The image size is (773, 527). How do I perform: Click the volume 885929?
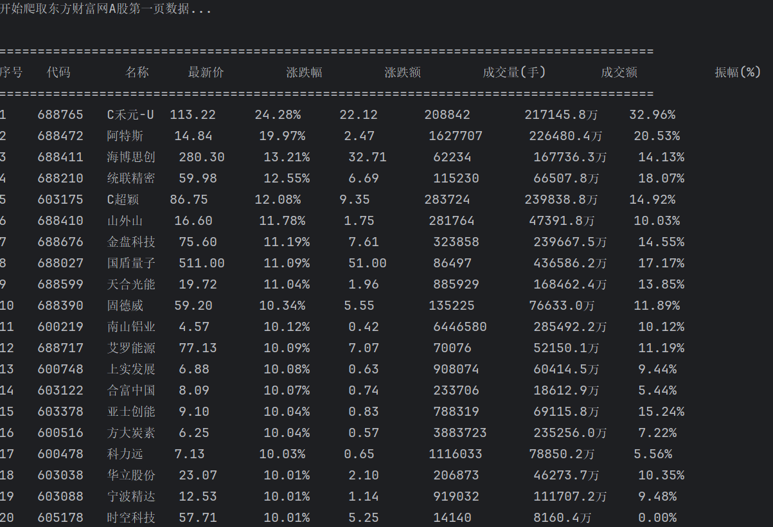[456, 285]
